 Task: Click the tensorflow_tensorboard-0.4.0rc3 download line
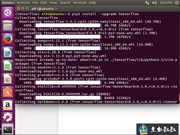(88, 33)
